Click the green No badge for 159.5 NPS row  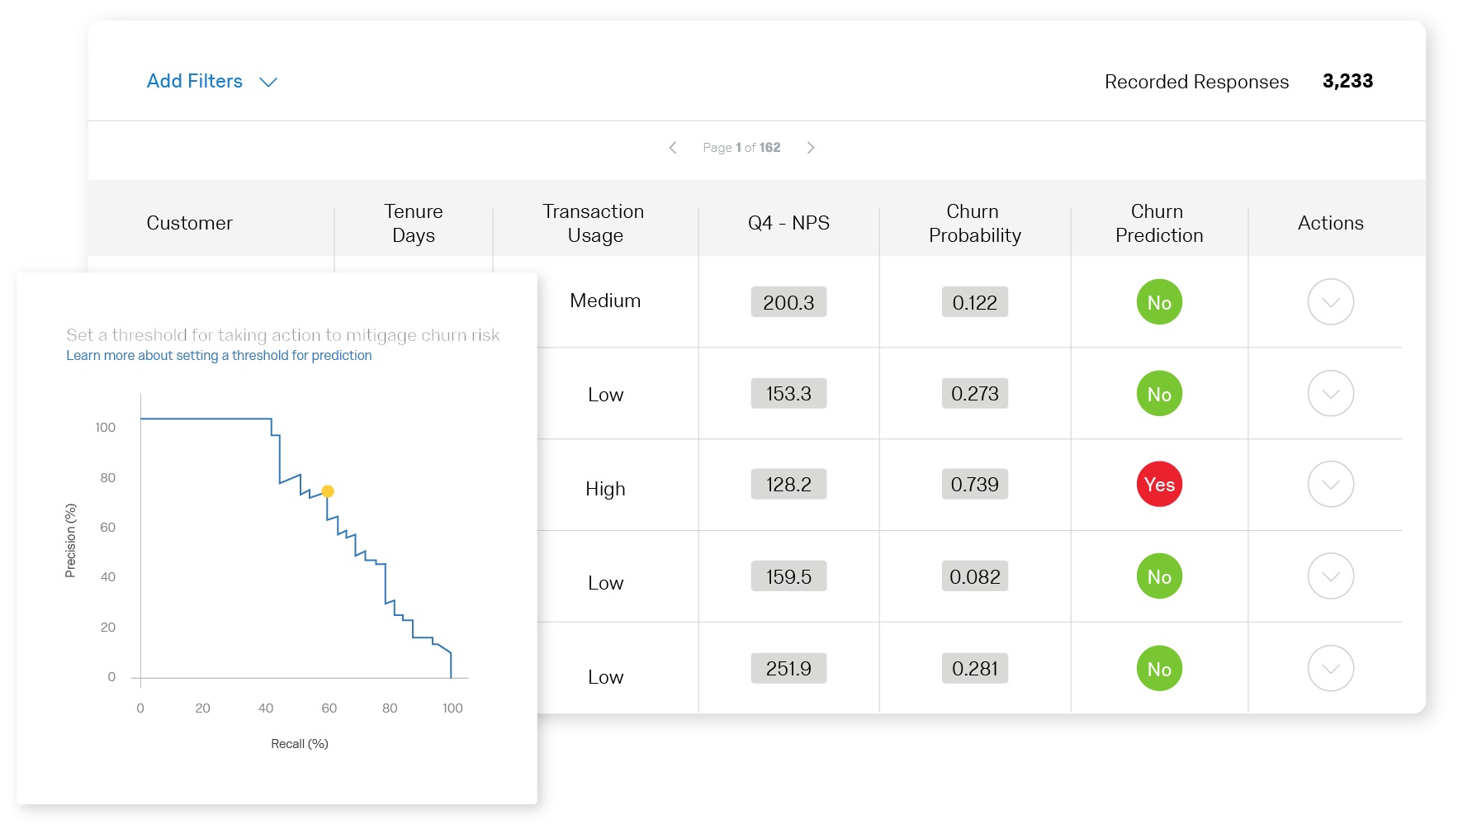pyautogui.click(x=1159, y=576)
